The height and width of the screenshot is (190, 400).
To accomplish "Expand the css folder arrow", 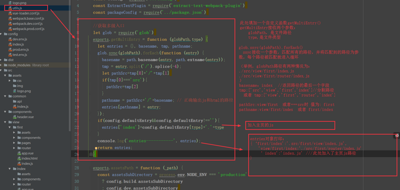I will pyautogui.click(x=10, y=80).
